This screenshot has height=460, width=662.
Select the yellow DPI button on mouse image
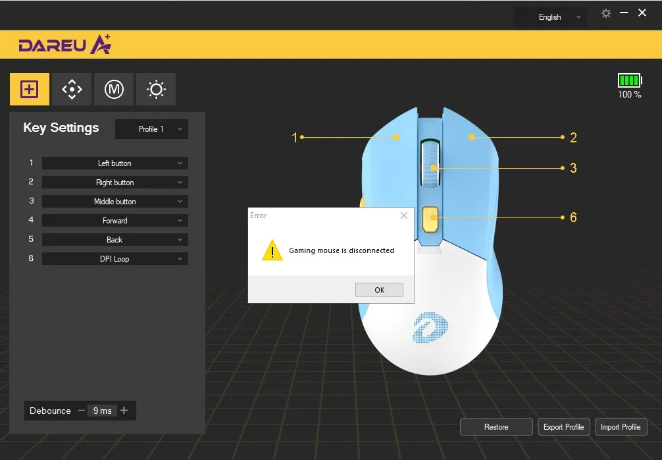point(430,219)
